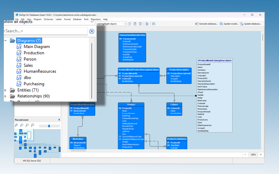Select the TransactionHistoryArchive entity header
The height and width of the screenshot is (174, 279).
(x=132, y=35)
